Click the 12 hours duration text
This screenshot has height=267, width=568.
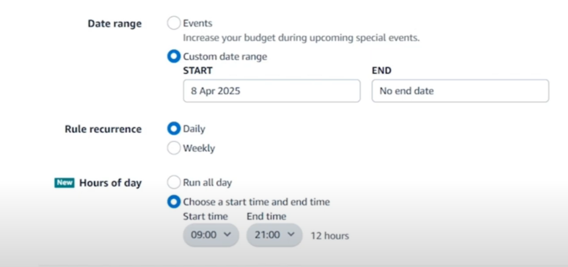pos(329,235)
